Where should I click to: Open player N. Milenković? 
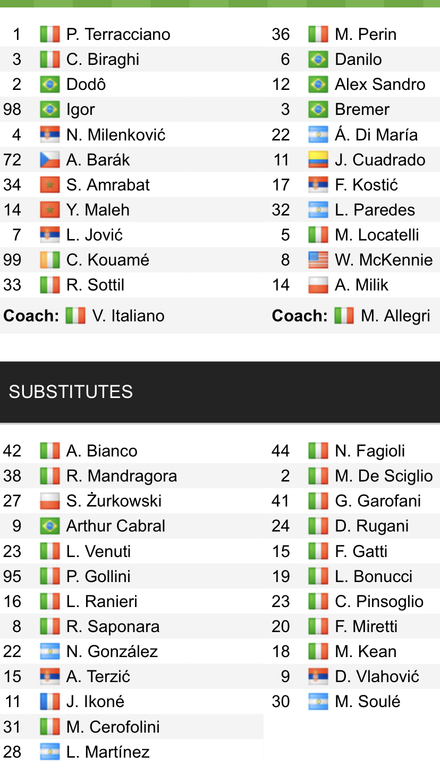116,135
